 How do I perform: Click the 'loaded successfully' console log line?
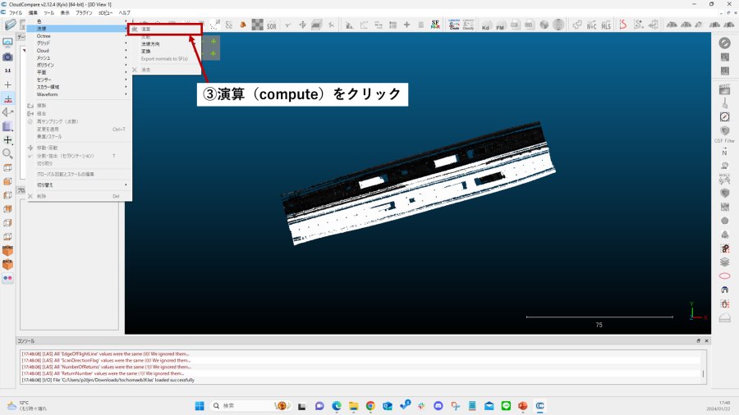108,380
